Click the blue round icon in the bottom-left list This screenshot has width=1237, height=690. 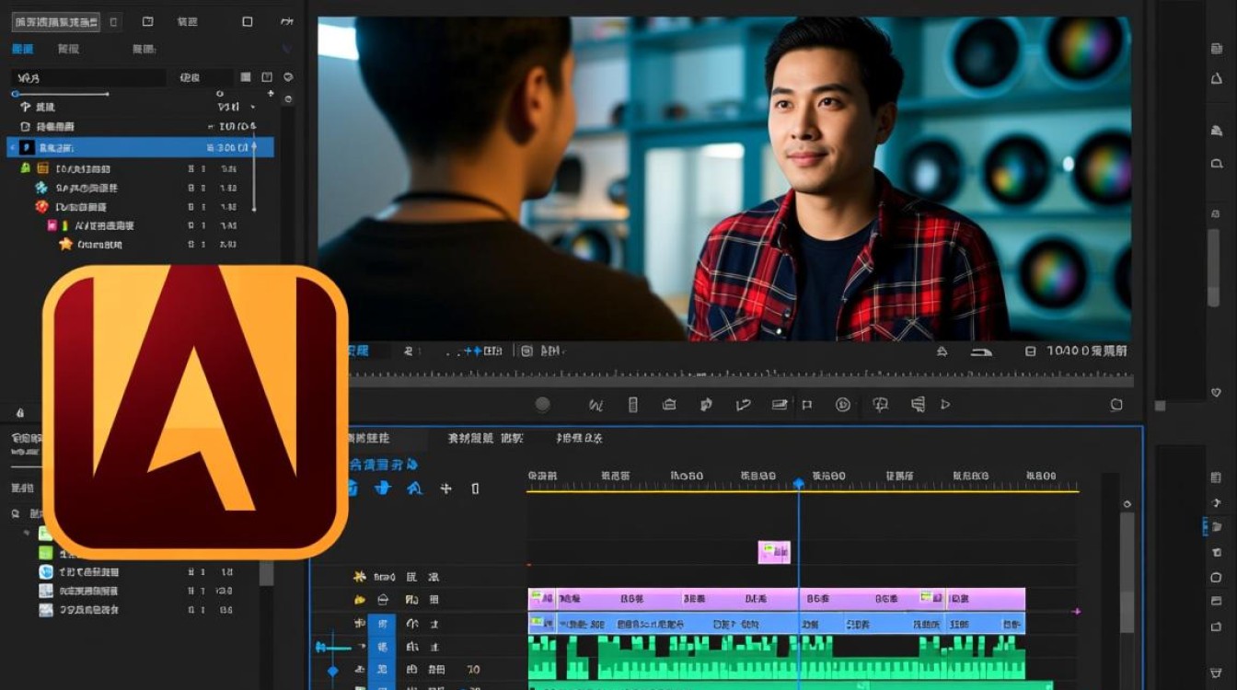pyautogui.click(x=46, y=571)
